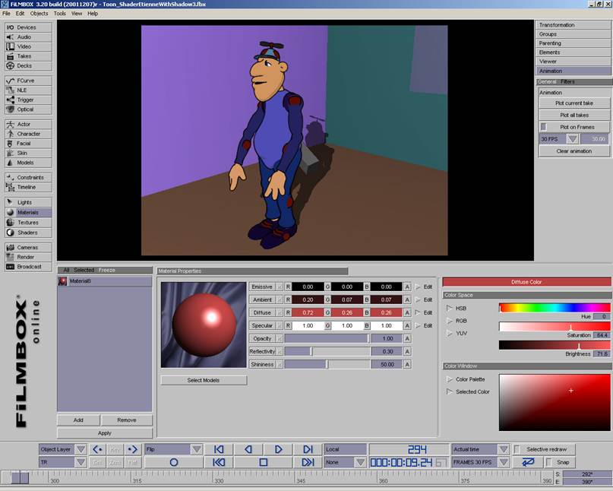Screen dimensions: 613x491
Task: Switch to the Selected materials tab
Action: [84, 270]
